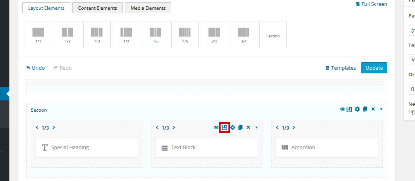Decrease width of Special Heading column
Screen dimensions: 415x181
(x=37, y=128)
